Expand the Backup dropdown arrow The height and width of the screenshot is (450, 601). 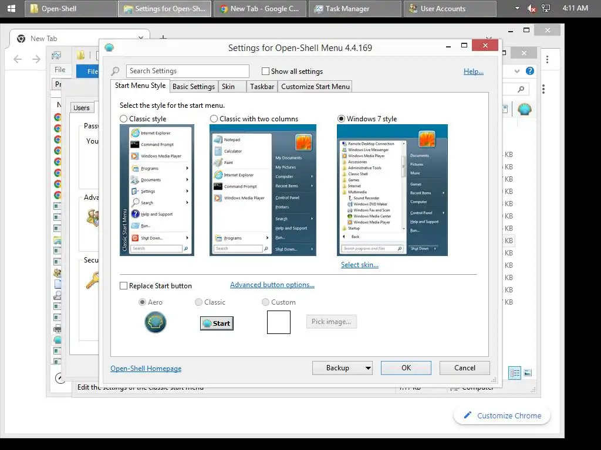coord(368,368)
